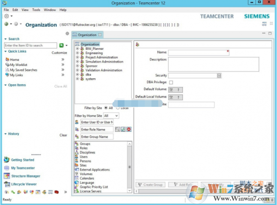Click the Enter Group Name field
Screen dimensions: 277x205
pos(97,137)
